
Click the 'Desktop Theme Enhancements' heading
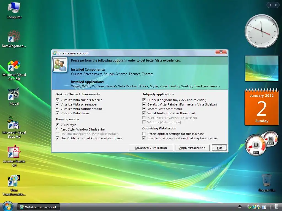(x=77, y=94)
